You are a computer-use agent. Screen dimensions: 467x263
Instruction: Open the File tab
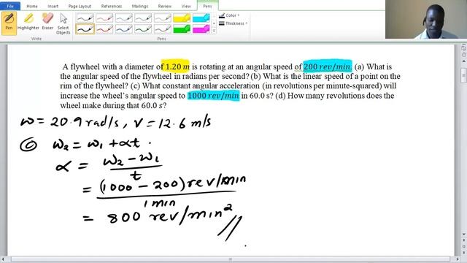(x=10, y=6)
